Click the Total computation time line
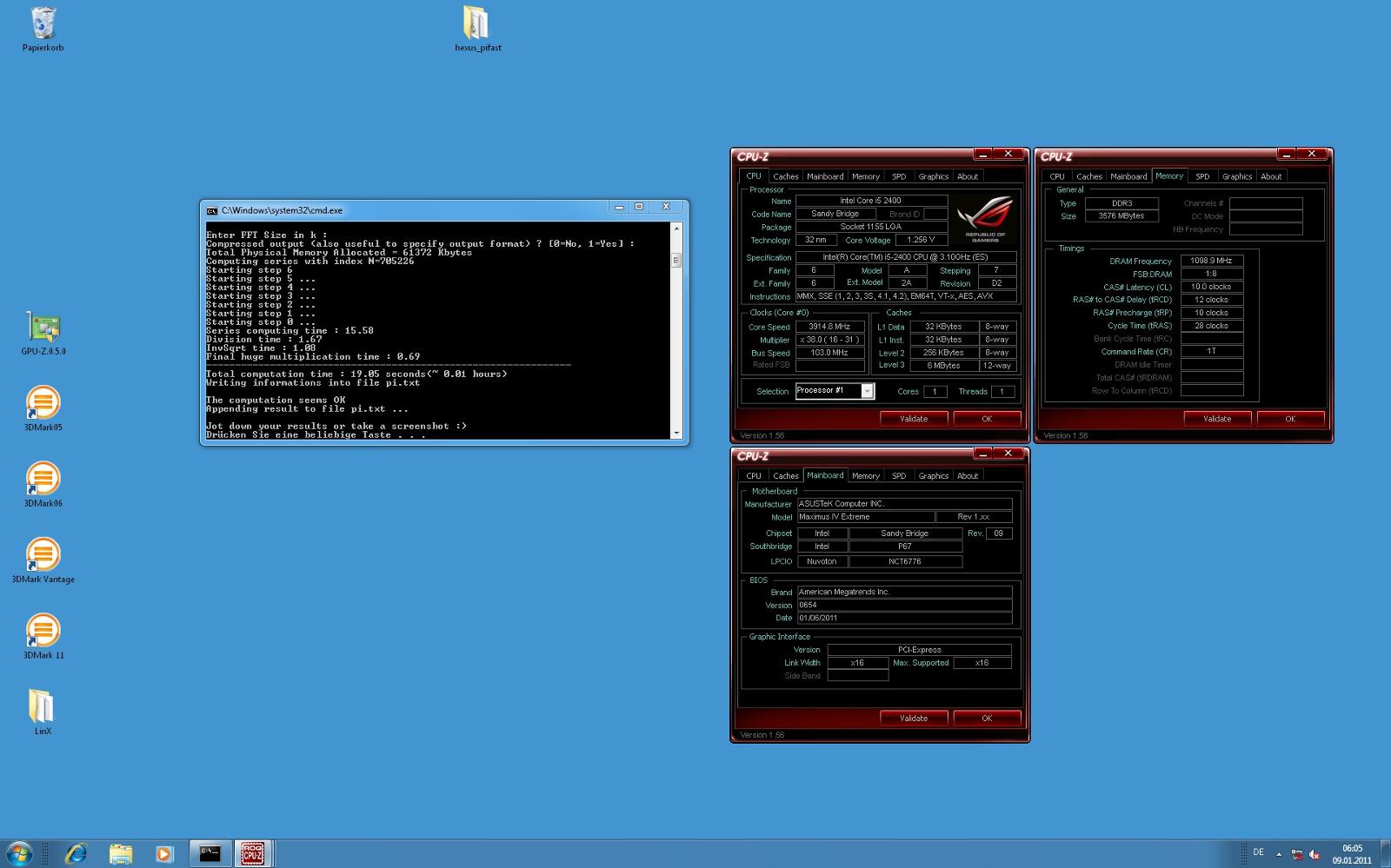 click(356, 374)
